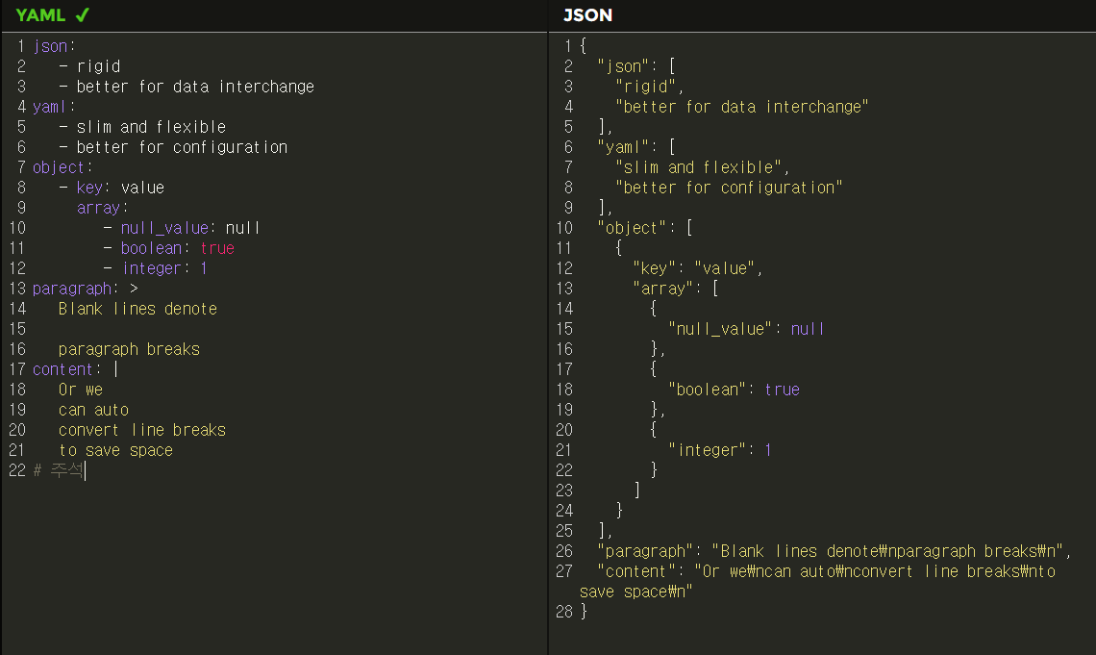Screen dimensions: 1096x655
Task: Click the green checkmark next to YAML
Action: (x=83, y=14)
